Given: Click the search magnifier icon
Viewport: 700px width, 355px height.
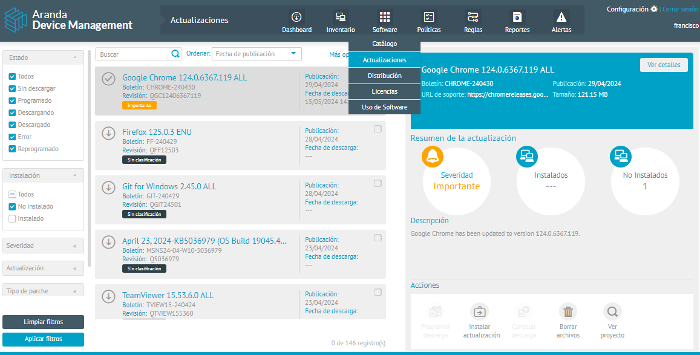Looking at the screenshot, I should coord(176,54).
